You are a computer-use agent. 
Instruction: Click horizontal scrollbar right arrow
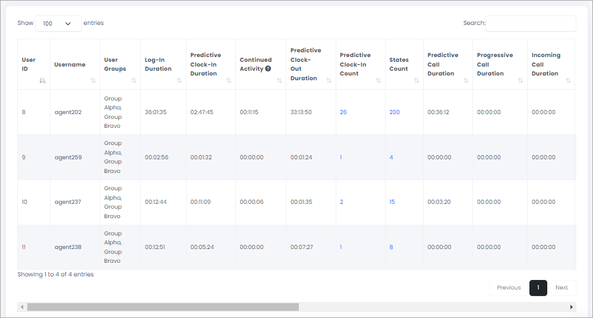click(x=572, y=307)
